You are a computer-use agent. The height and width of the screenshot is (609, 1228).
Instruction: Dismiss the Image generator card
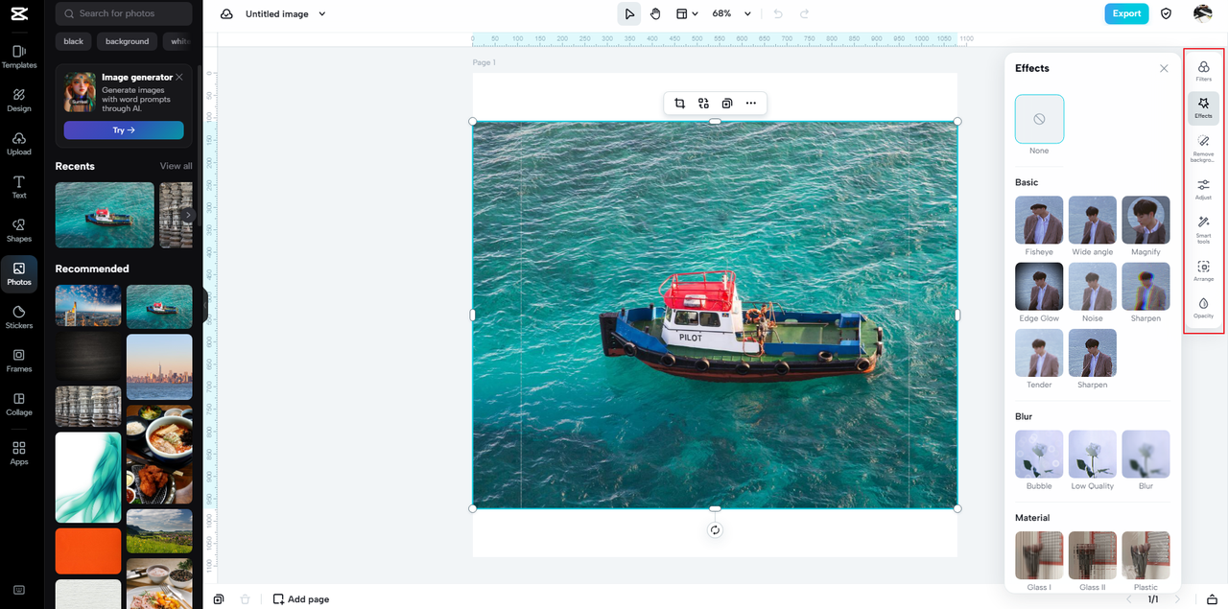coord(179,77)
